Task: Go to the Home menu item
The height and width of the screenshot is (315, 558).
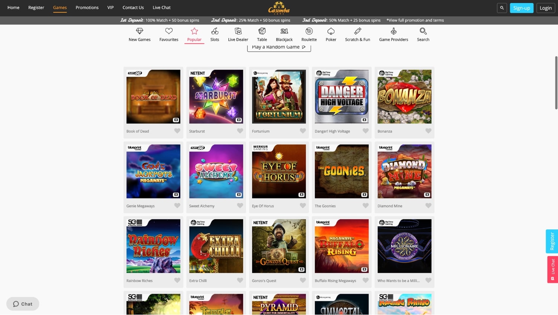Action: (x=13, y=7)
